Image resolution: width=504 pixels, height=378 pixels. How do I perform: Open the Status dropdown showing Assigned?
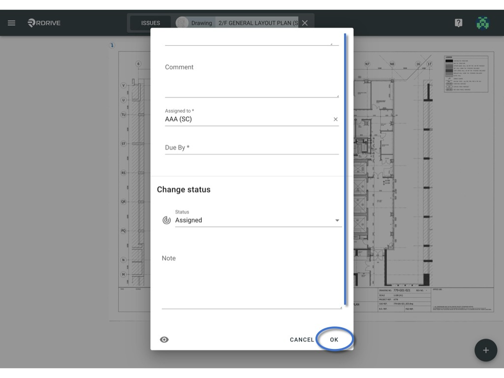pos(258,220)
